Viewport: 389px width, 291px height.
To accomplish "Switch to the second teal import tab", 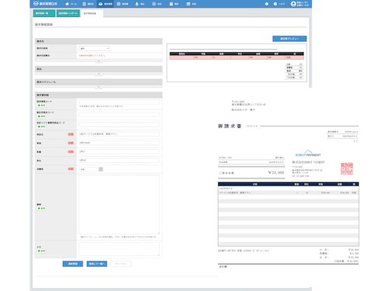I will (68, 13).
